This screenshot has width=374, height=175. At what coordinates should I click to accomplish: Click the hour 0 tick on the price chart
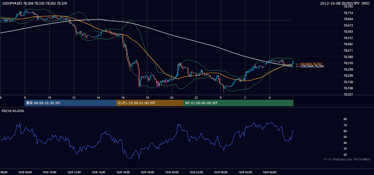[221, 98]
